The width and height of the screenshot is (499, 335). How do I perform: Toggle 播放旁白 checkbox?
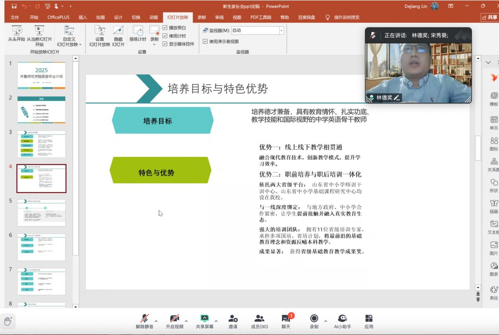pyautogui.click(x=165, y=28)
